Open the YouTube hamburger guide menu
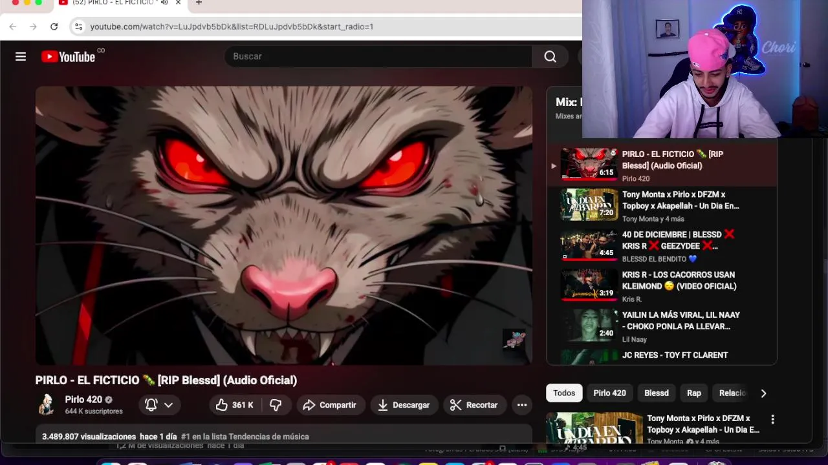This screenshot has width=828, height=465. click(21, 57)
